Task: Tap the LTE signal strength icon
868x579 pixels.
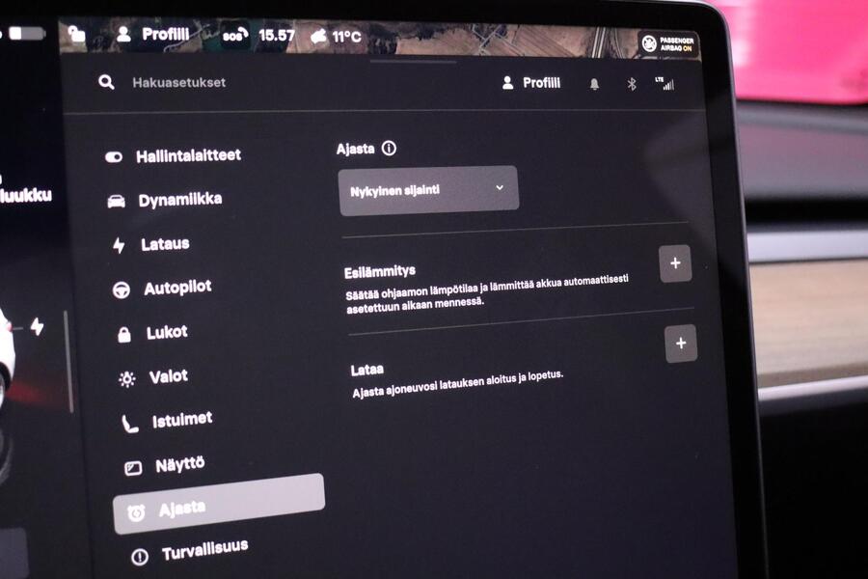Action: coord(665,84)
